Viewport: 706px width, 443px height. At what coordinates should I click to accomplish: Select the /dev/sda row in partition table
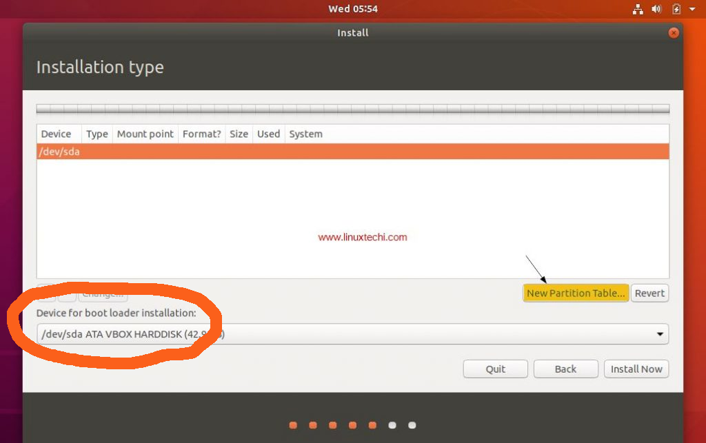[x=352, y=152]
